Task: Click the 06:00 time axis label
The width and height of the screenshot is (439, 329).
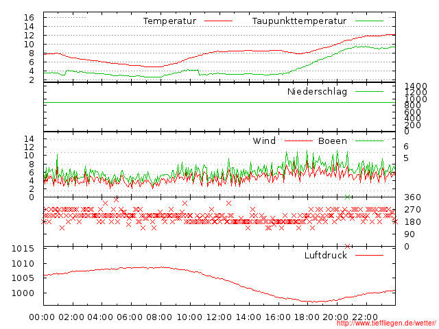Action: (x=130, y=317)
